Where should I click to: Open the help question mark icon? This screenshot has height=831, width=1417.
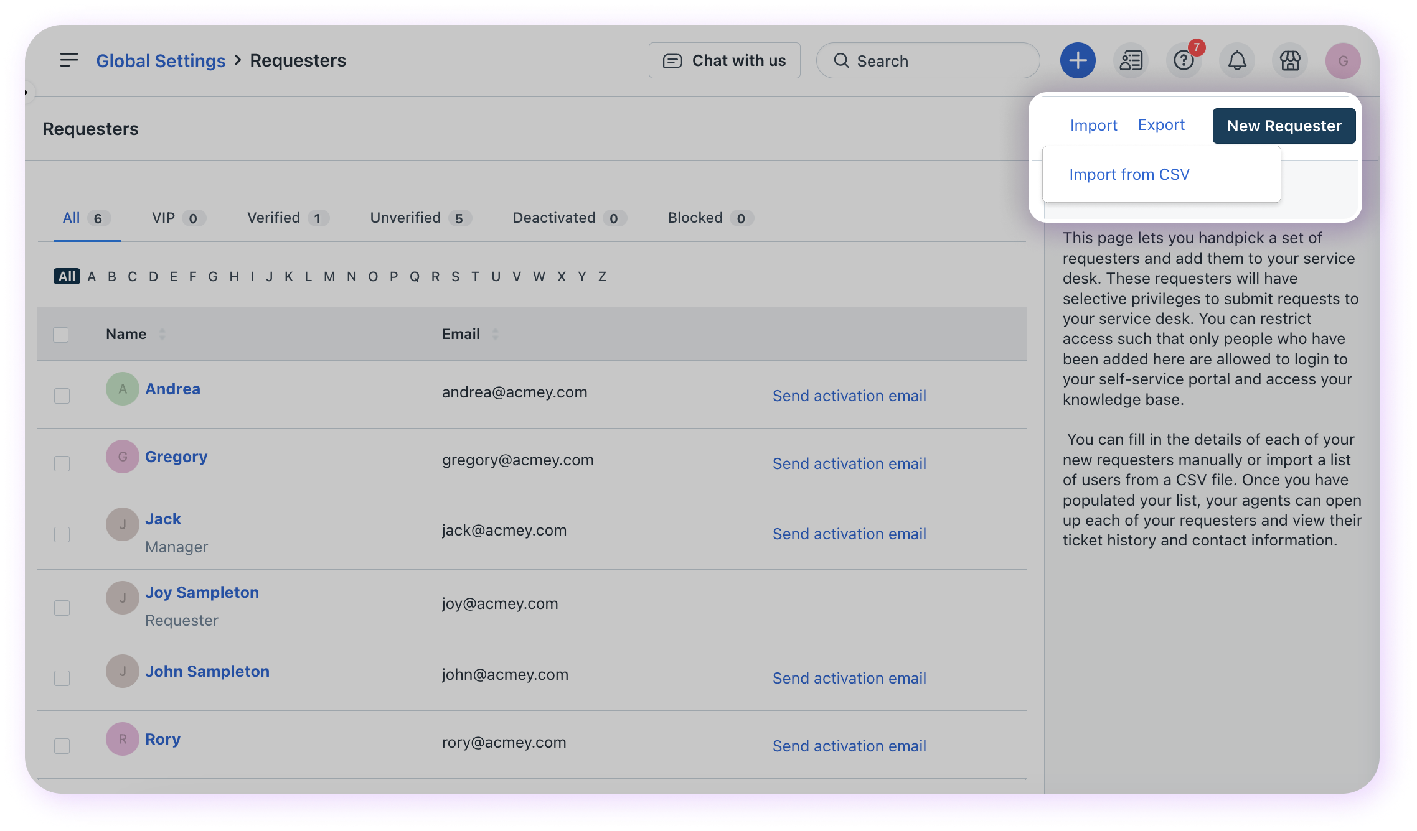point(1183,60)
